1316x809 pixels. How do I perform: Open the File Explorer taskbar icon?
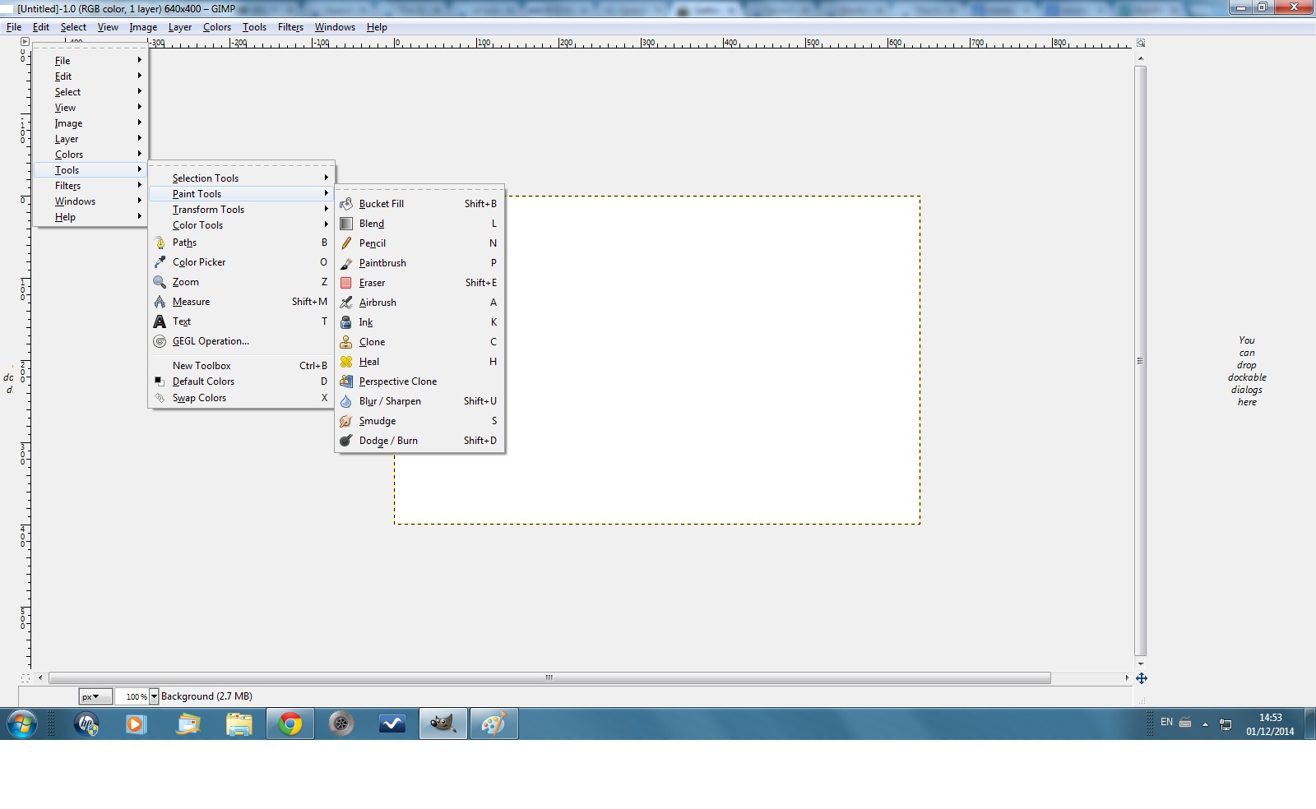(x=239, y=724)
